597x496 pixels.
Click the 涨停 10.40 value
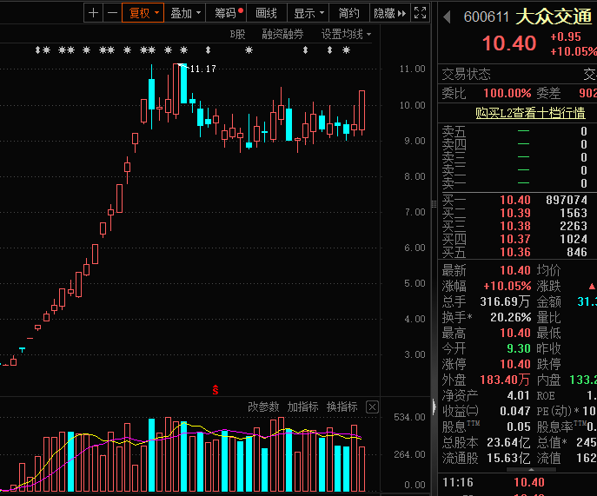(x=515, y=364)
